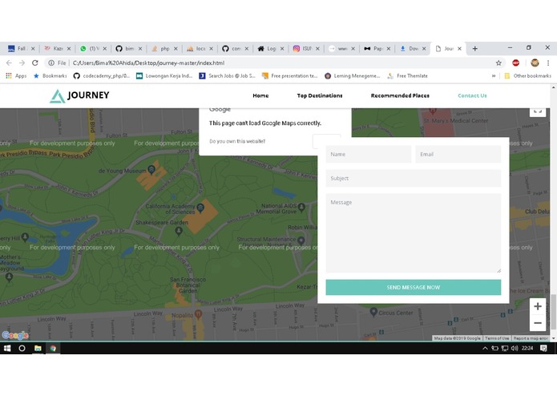
Task: Click the page vertical scrollbar thumb
Action: coord(553,312)
